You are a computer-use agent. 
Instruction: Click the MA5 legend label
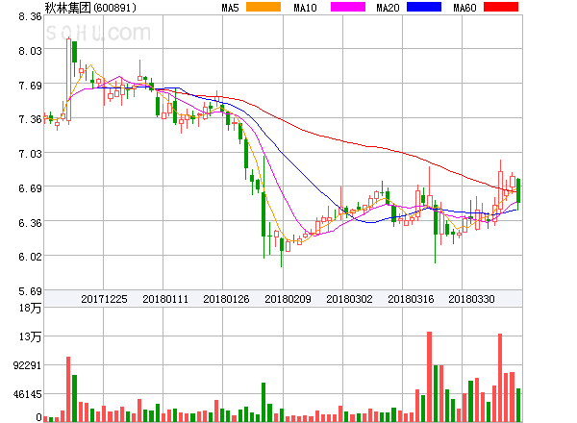(x=231, y=8)
